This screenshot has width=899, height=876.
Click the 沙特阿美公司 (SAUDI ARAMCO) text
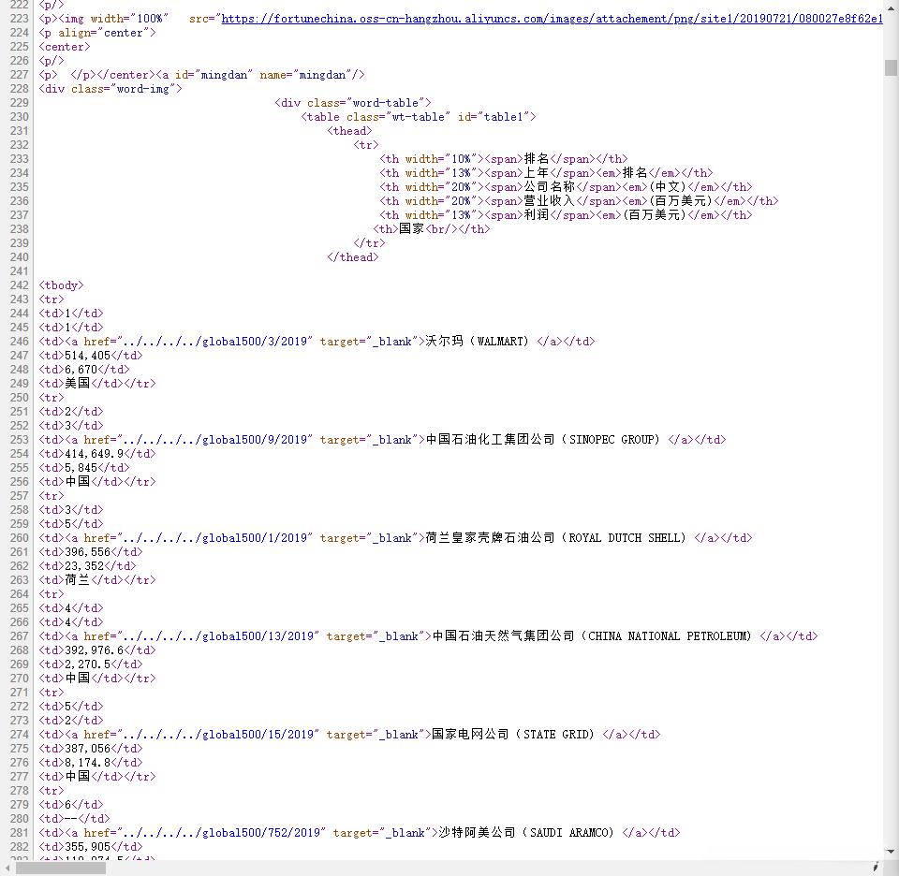tap(525, 833)
